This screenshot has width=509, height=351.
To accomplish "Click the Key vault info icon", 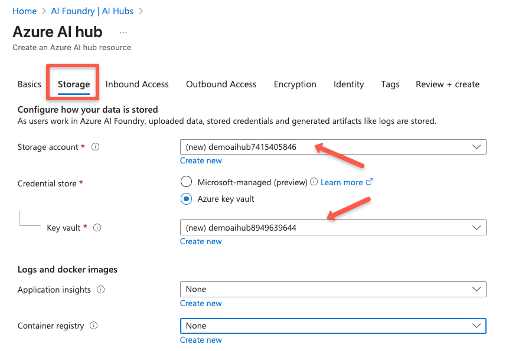I will tap(97, 228).
